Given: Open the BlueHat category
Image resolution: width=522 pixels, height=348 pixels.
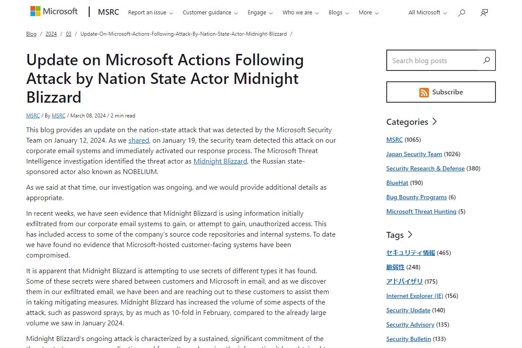Looking at the screenshot, I should coord(397,183).
